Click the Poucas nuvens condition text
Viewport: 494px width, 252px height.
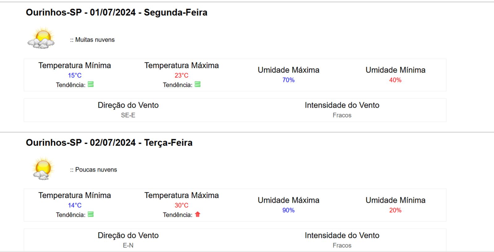(96, 170)
